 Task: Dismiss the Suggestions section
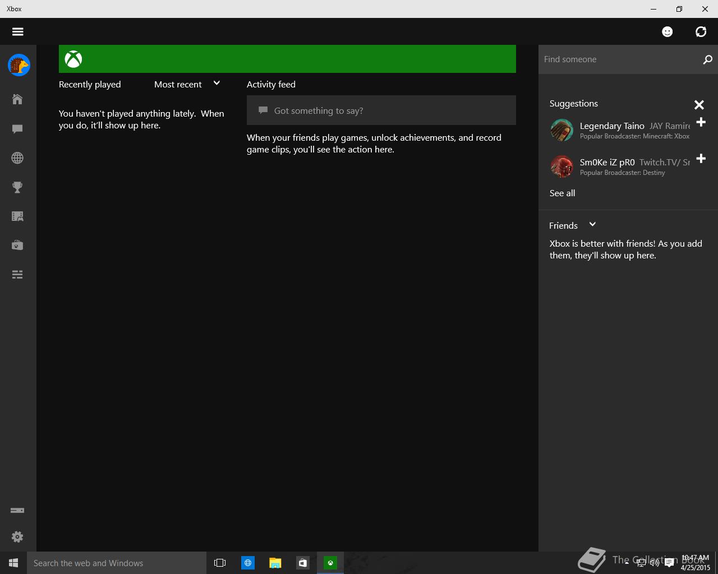(x=699, y=105)
